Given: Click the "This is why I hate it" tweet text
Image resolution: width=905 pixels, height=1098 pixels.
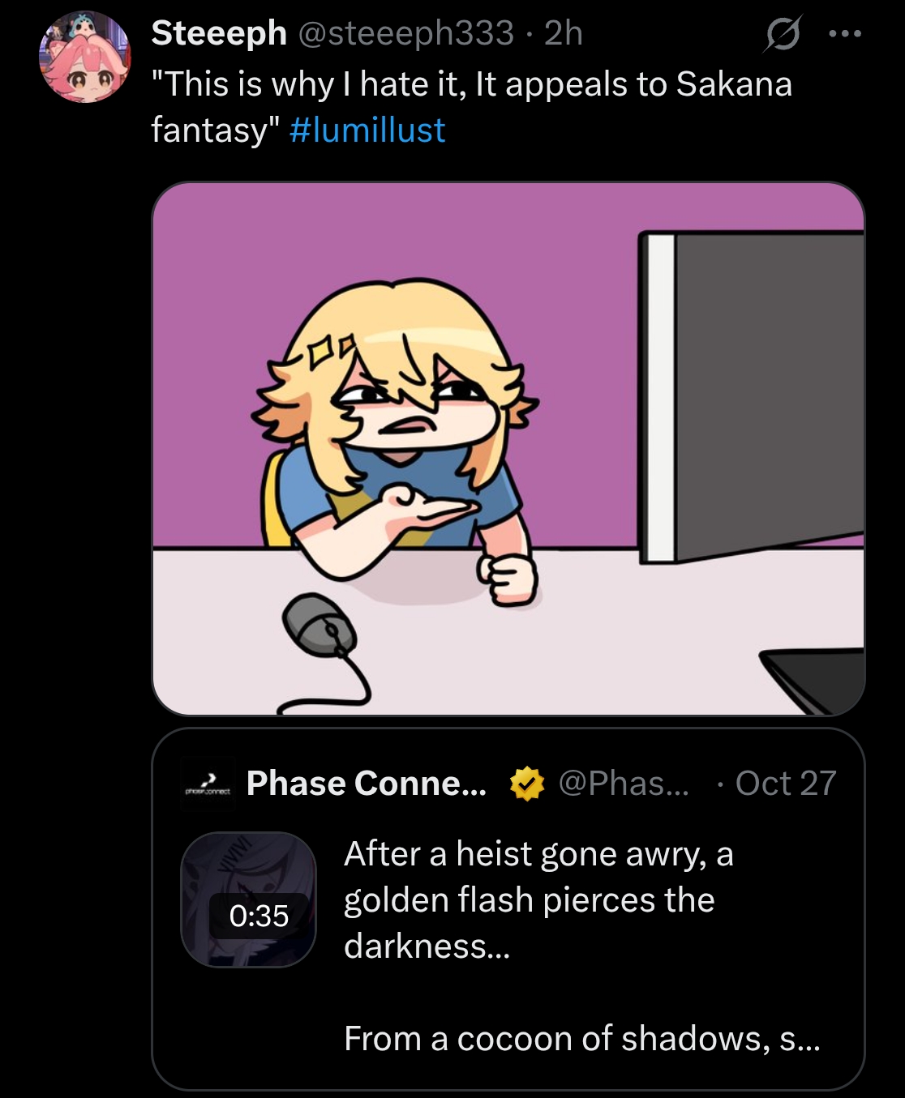Looking at the screenshot, I should point(470,84).
